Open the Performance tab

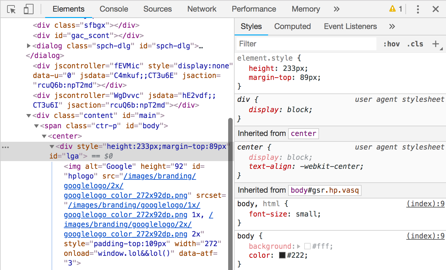click(254, 9)
